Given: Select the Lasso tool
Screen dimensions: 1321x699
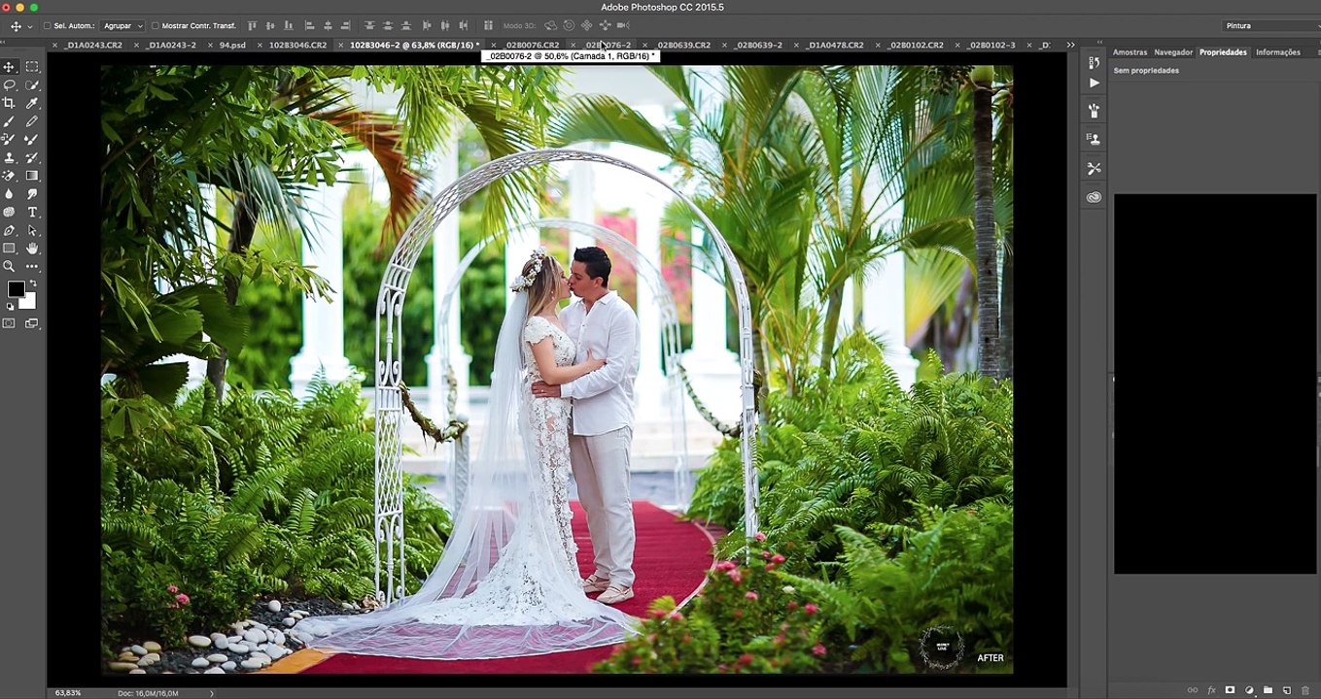Looking at the screenshot, I should coord(9,85).
